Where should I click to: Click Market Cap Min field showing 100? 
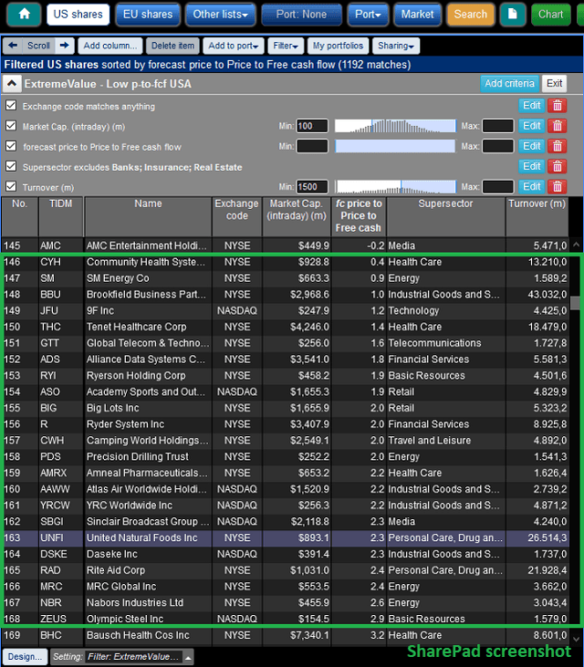[312, 126]
